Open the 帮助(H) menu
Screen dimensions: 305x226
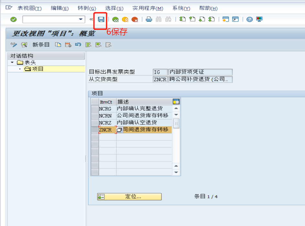(x=208, y=8)
